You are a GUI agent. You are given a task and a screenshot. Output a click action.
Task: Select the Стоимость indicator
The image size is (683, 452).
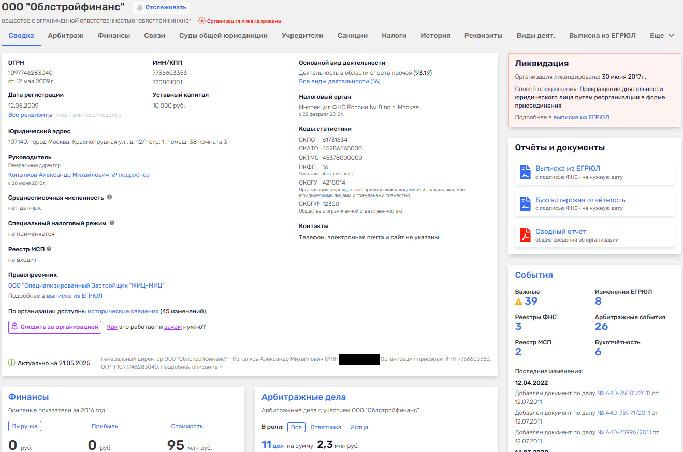(187, 426)
